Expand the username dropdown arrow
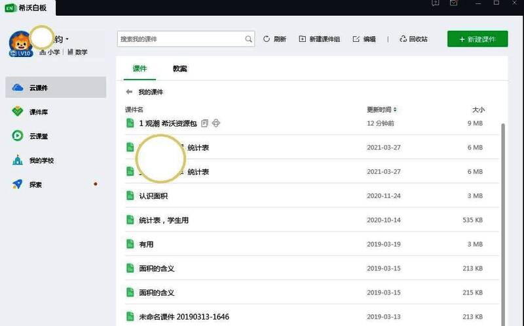524x326 pixels. [x=67, y=39]
